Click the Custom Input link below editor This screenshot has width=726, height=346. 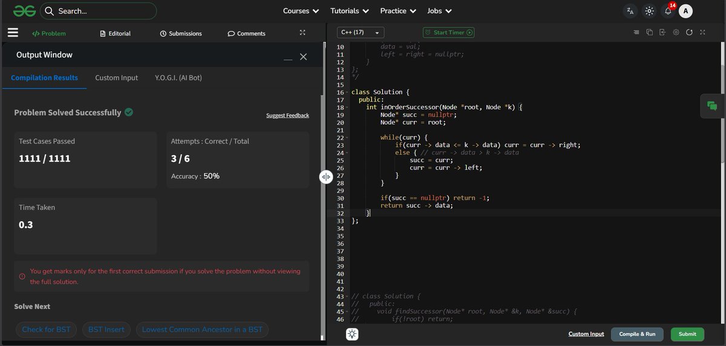(586, 334)
